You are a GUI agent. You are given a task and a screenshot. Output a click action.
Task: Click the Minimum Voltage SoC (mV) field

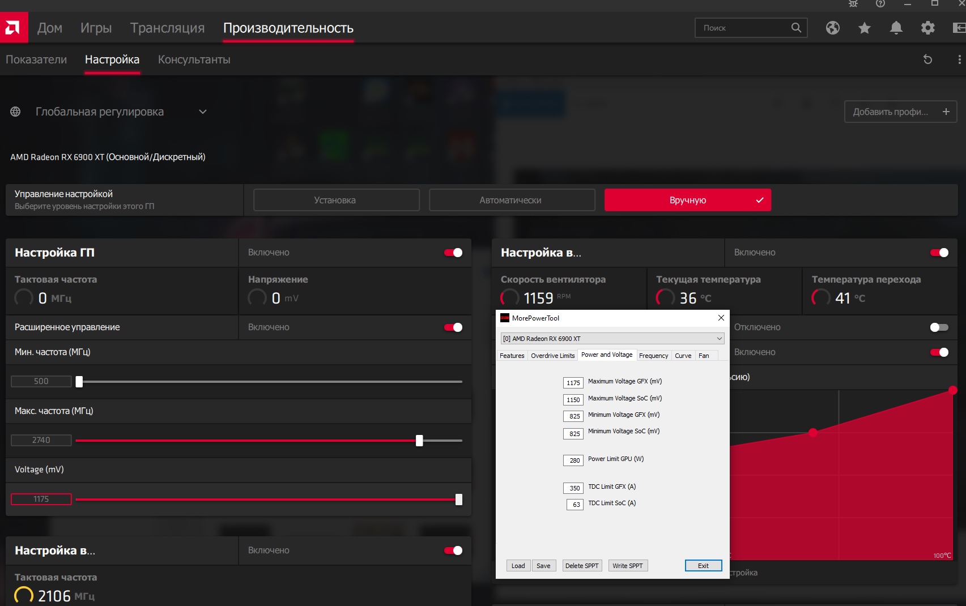(573, 434)
